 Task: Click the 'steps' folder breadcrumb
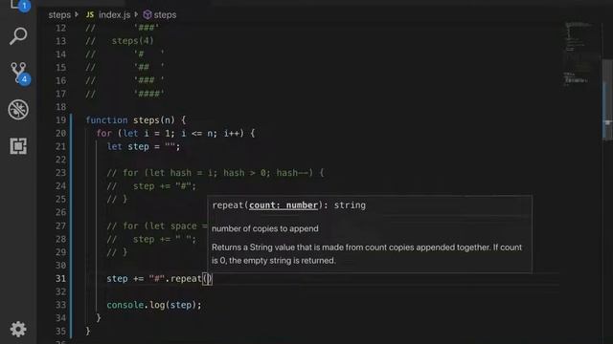[59, 15]
